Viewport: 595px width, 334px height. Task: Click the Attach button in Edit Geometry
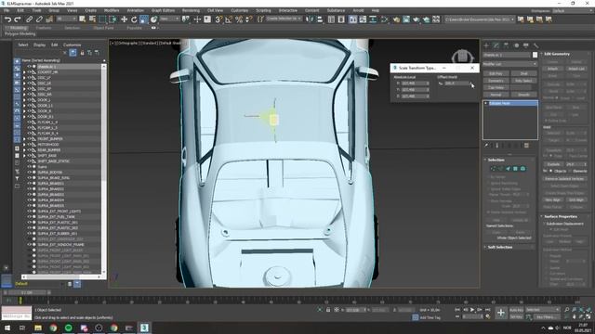552,69
